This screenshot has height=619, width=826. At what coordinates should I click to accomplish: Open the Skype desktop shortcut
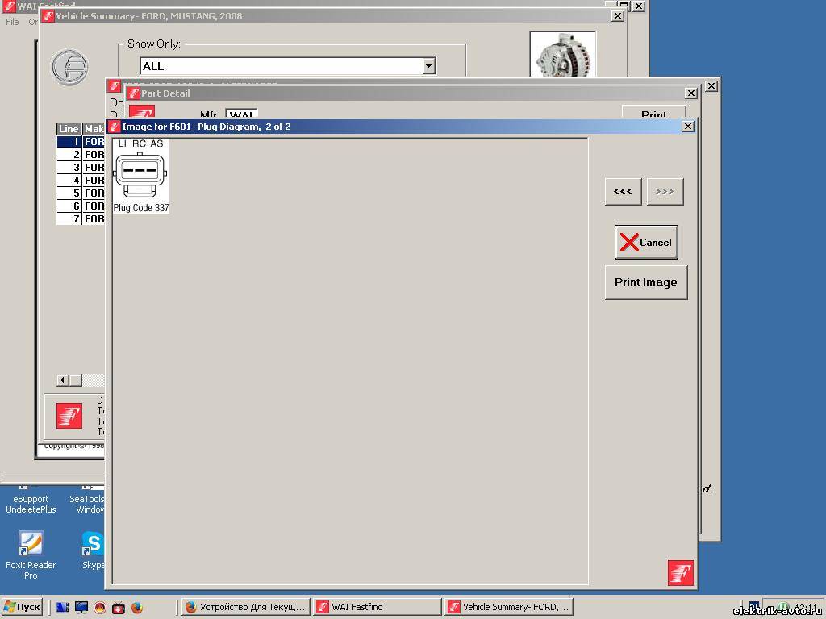[93, 550]
